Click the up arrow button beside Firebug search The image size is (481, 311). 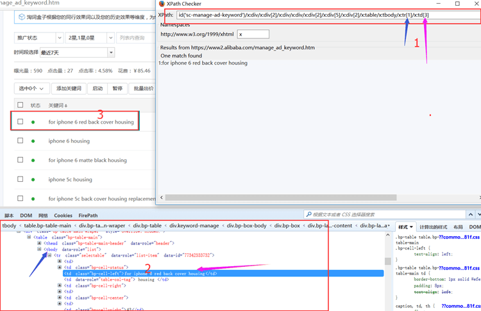[x=470, y=214]
